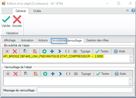
Task: Click Typage in the Verrouillage toolbar
Action: coord(86,74)
